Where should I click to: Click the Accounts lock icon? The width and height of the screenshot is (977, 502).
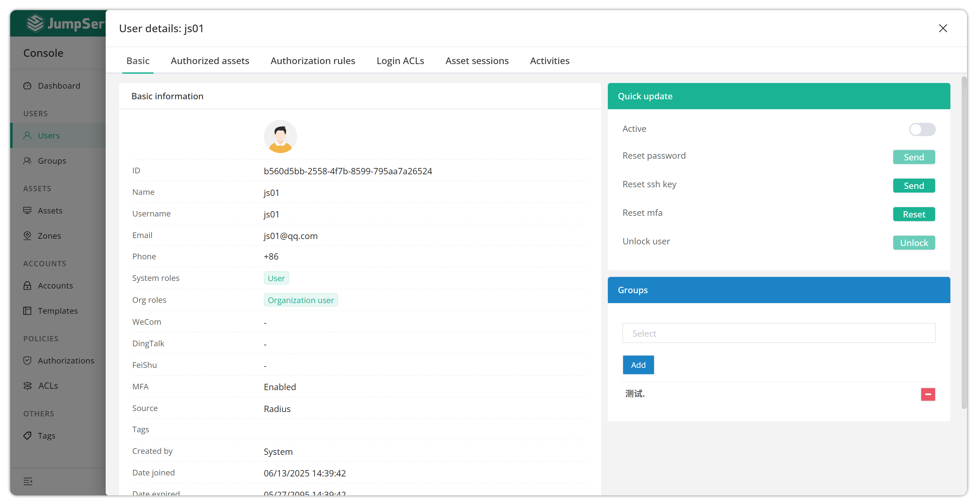pyautogui.click(x=27, y=285)
